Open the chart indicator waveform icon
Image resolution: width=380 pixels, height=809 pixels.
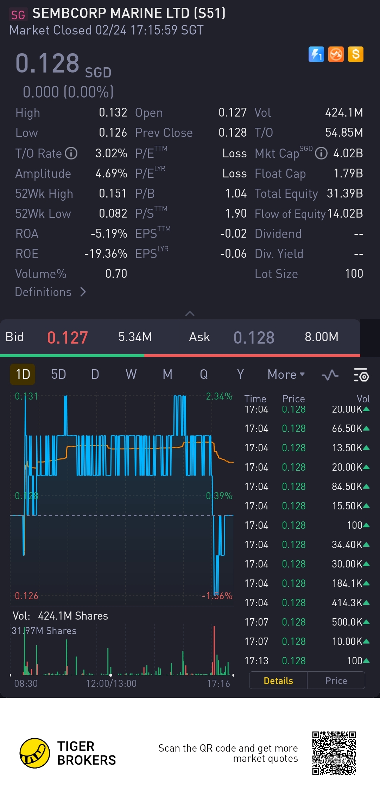pos(330,375)
